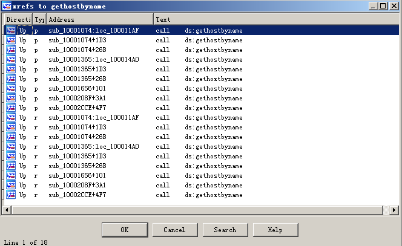Open the Search button

point(225,230)
